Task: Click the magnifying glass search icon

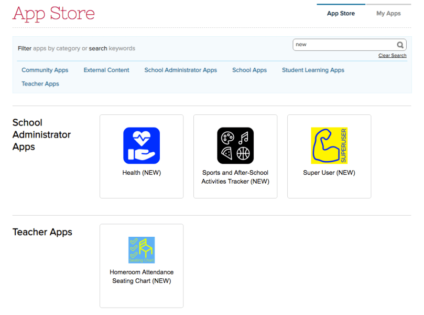Action: 400,45
